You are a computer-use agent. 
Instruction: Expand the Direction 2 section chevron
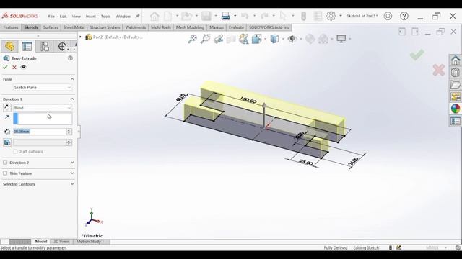(x=72, y=163)
